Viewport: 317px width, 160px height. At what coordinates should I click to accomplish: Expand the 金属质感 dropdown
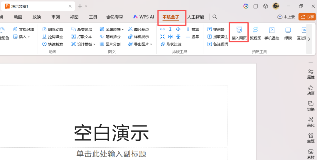(x=123, y=30)
